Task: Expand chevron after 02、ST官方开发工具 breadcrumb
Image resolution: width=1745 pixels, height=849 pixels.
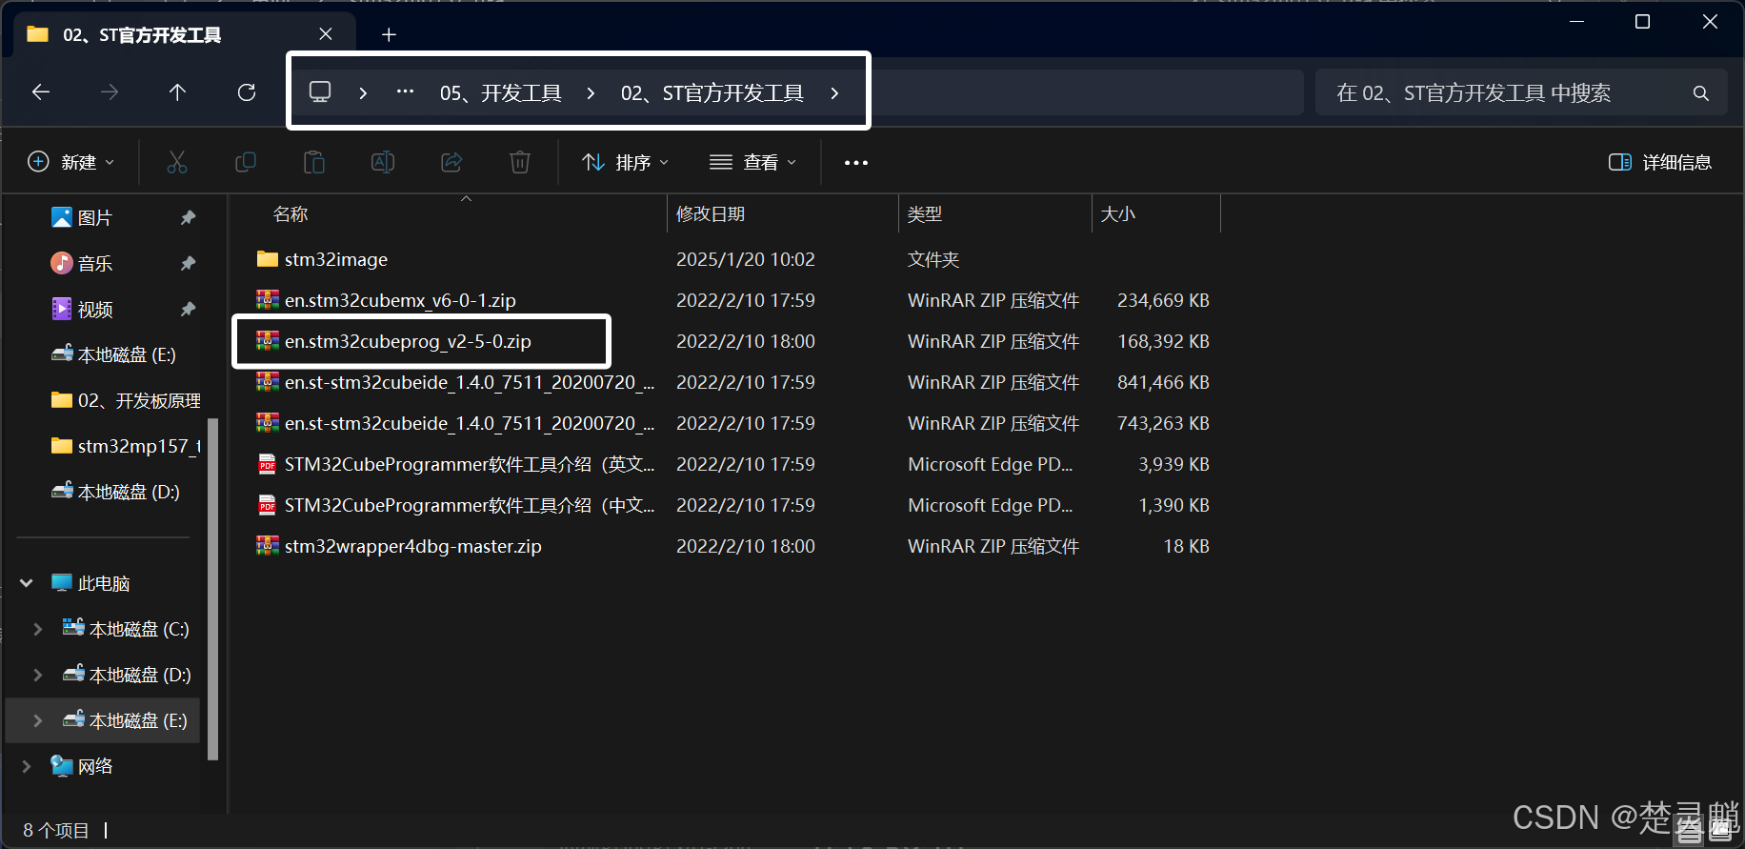Action: click(834, 92)
